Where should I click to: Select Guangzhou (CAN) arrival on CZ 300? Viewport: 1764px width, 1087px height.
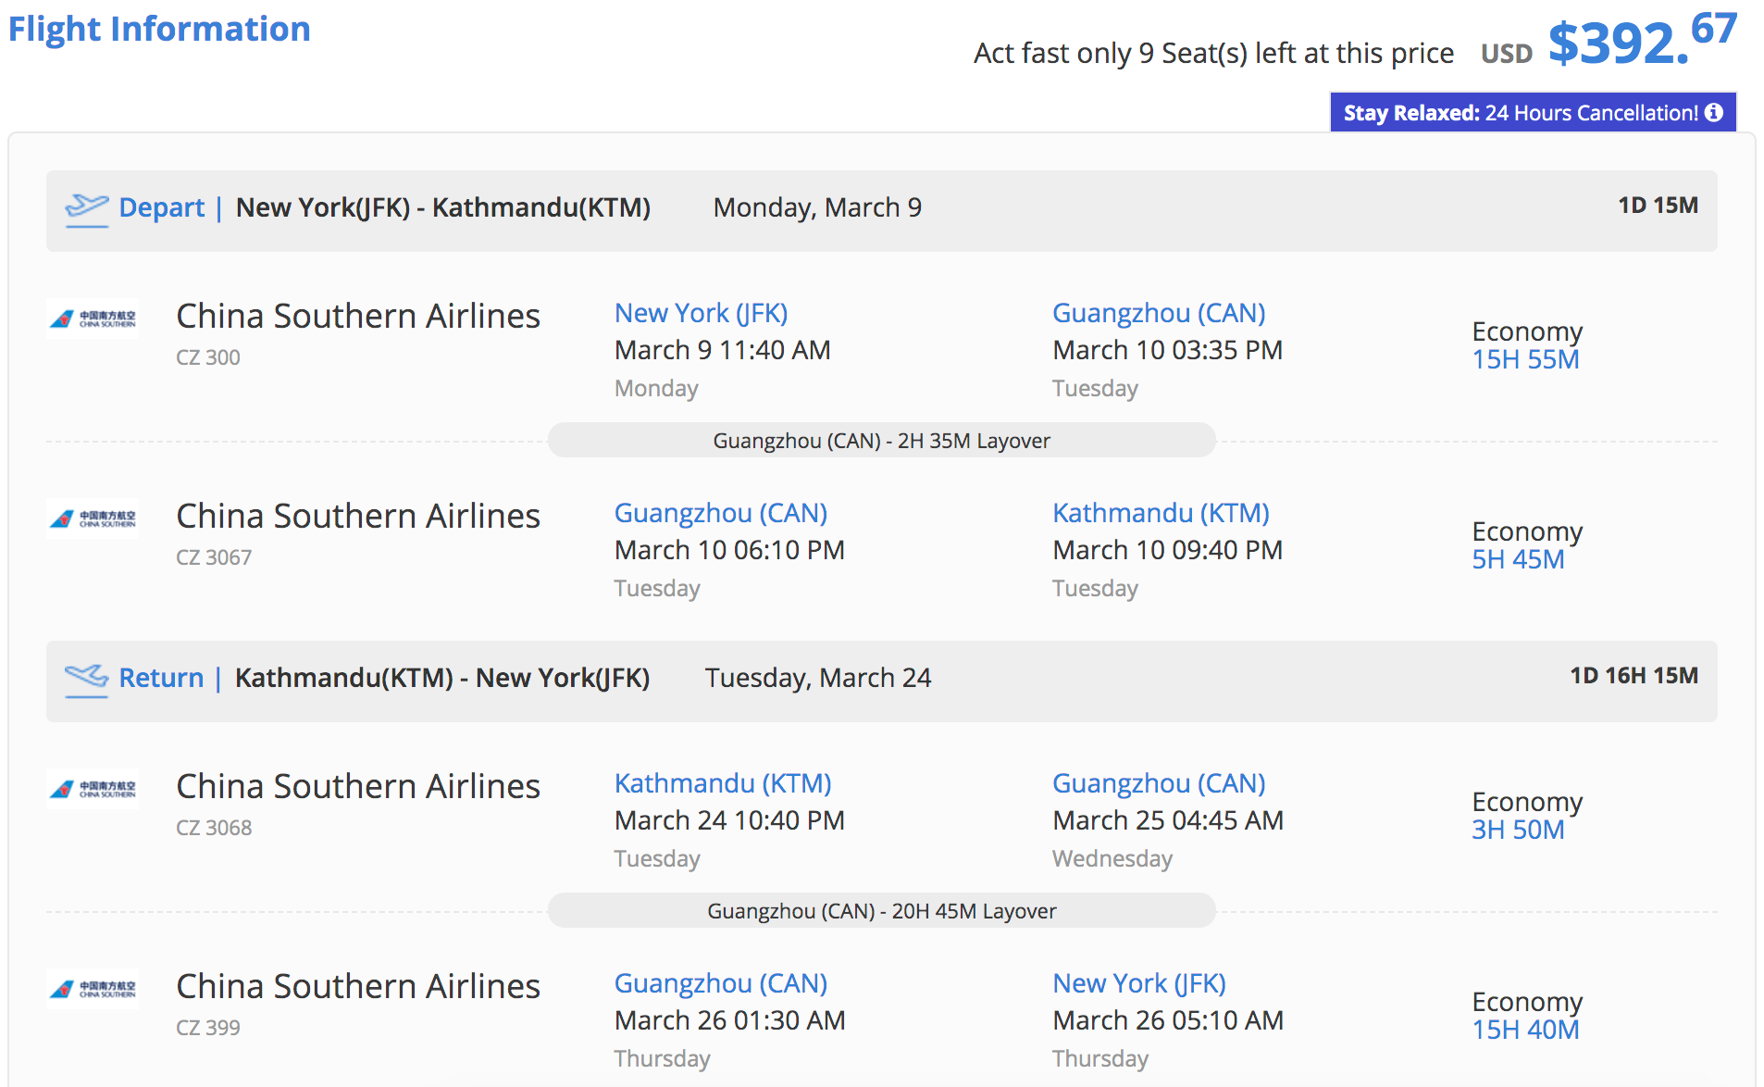pyautogui.click(x=1158, y=313)
